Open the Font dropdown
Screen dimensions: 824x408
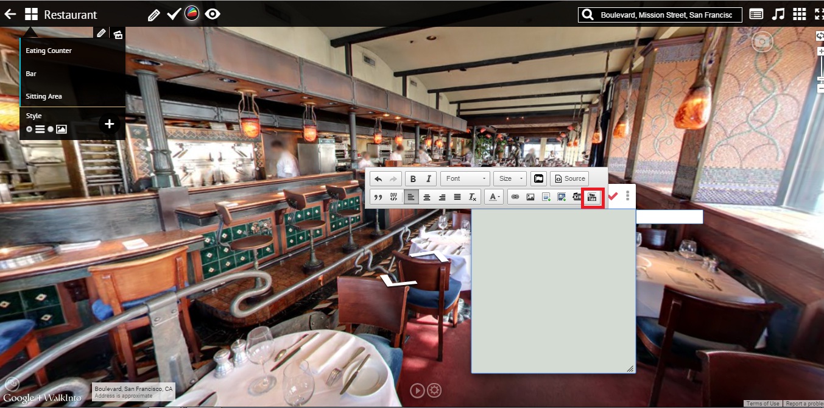[x=465, y=178]
